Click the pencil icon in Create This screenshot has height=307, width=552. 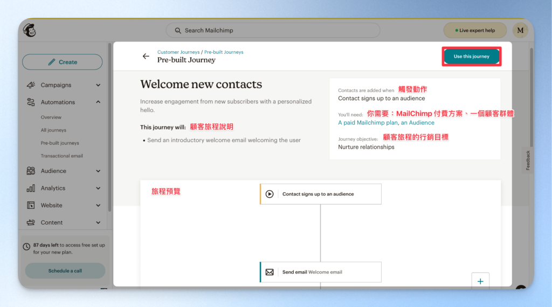pos(52,62)
